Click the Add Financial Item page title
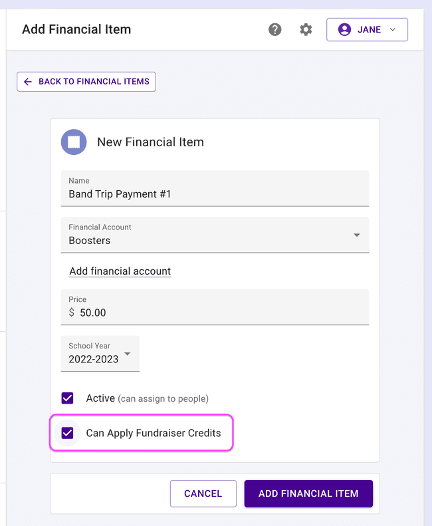The height and width of the screenshot is (526, 432). tap(76, 29)
